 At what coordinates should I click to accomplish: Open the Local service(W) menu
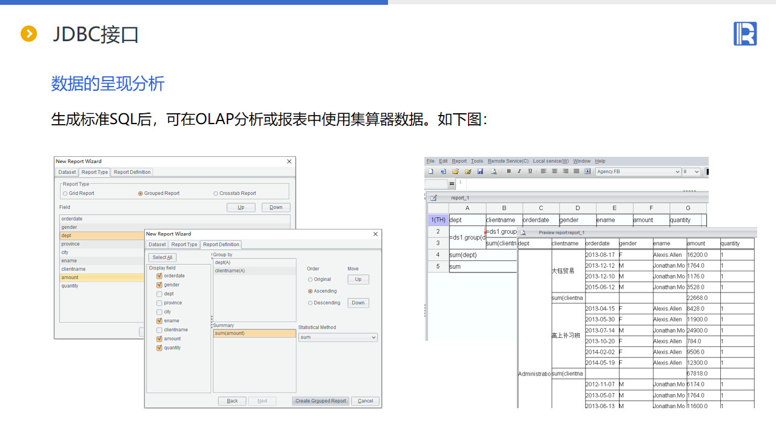pos(551,161)
